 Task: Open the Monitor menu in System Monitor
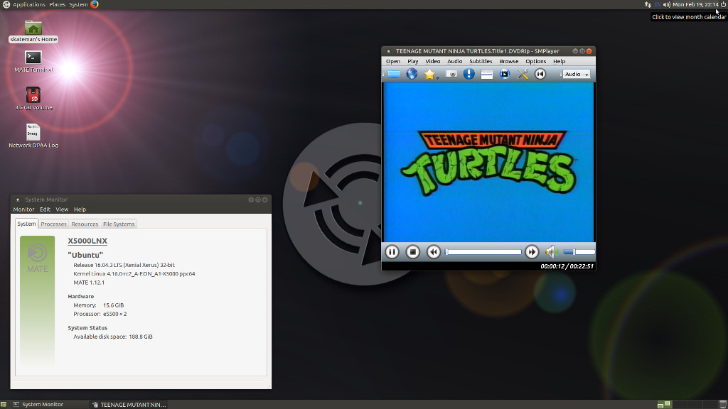pyautogui.click(x=23, y=209)
